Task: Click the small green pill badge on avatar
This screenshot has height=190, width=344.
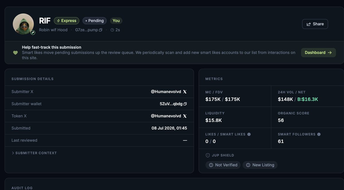Action: [33, 33]
